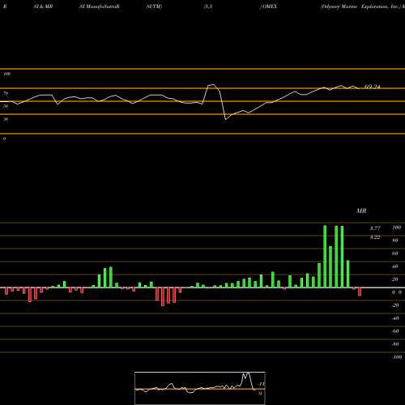Click the 'SI(TM)' header label
The width and height of the screenshot is (405, 405).
pyautogui.click(x=154, y=6)
